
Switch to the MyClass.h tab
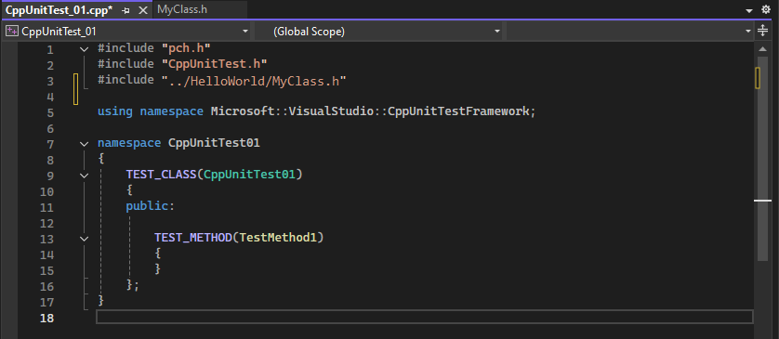click(182, 9)
